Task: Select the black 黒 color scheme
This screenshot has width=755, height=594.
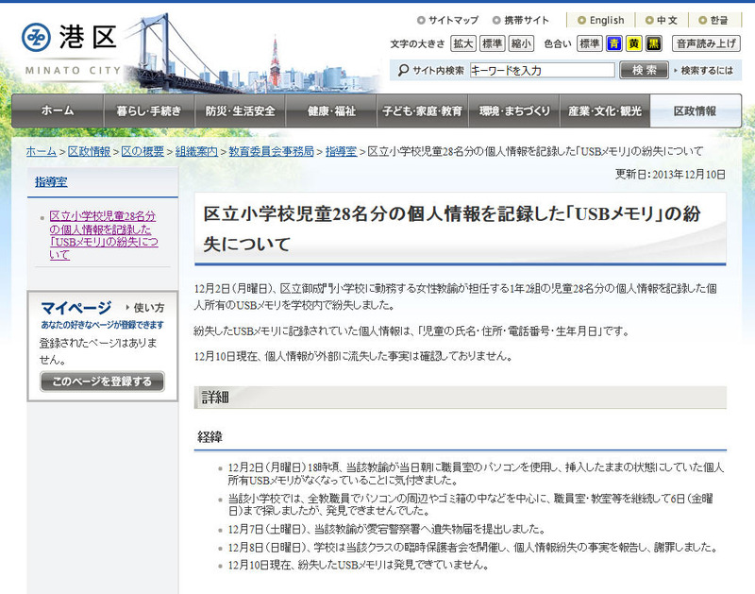Action: point(653,43)
